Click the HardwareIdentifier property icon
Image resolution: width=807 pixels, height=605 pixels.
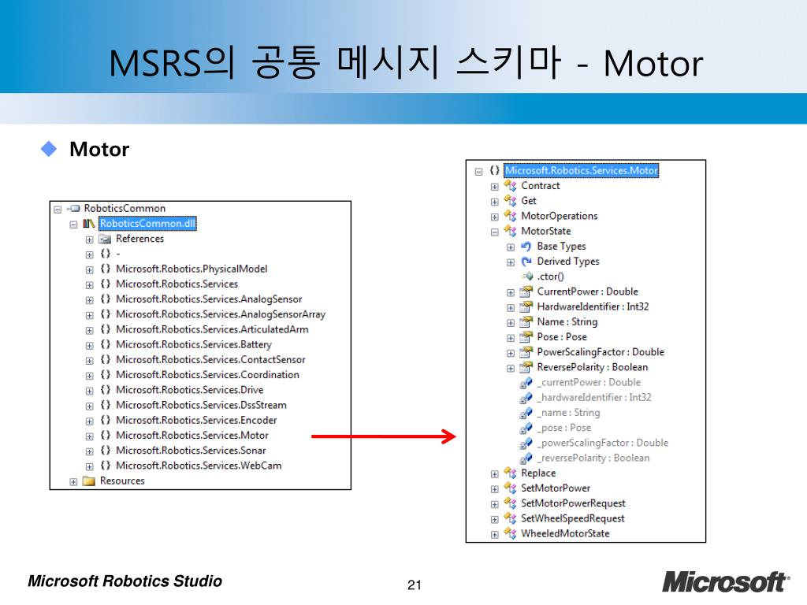[526, 306]
